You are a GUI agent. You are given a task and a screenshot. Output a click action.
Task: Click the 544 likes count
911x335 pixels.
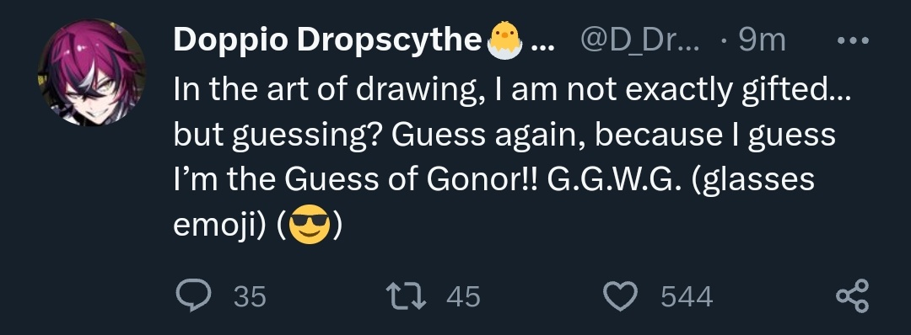click(x=687, y=297)
